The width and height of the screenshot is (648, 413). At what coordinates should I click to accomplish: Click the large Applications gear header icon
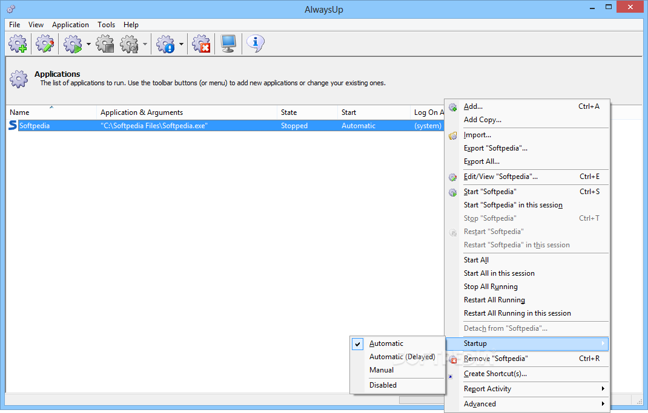(x=19, y=79)
